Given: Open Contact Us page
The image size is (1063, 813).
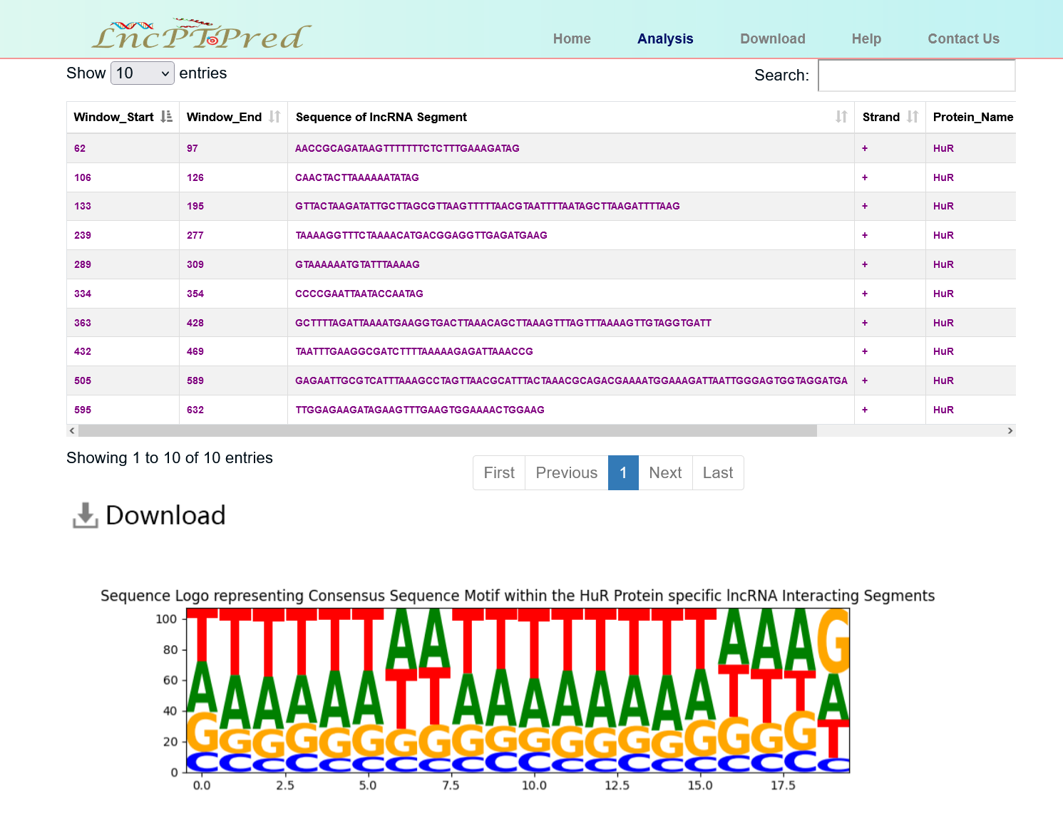Looking at the screenshot, I should pos(963,38).
